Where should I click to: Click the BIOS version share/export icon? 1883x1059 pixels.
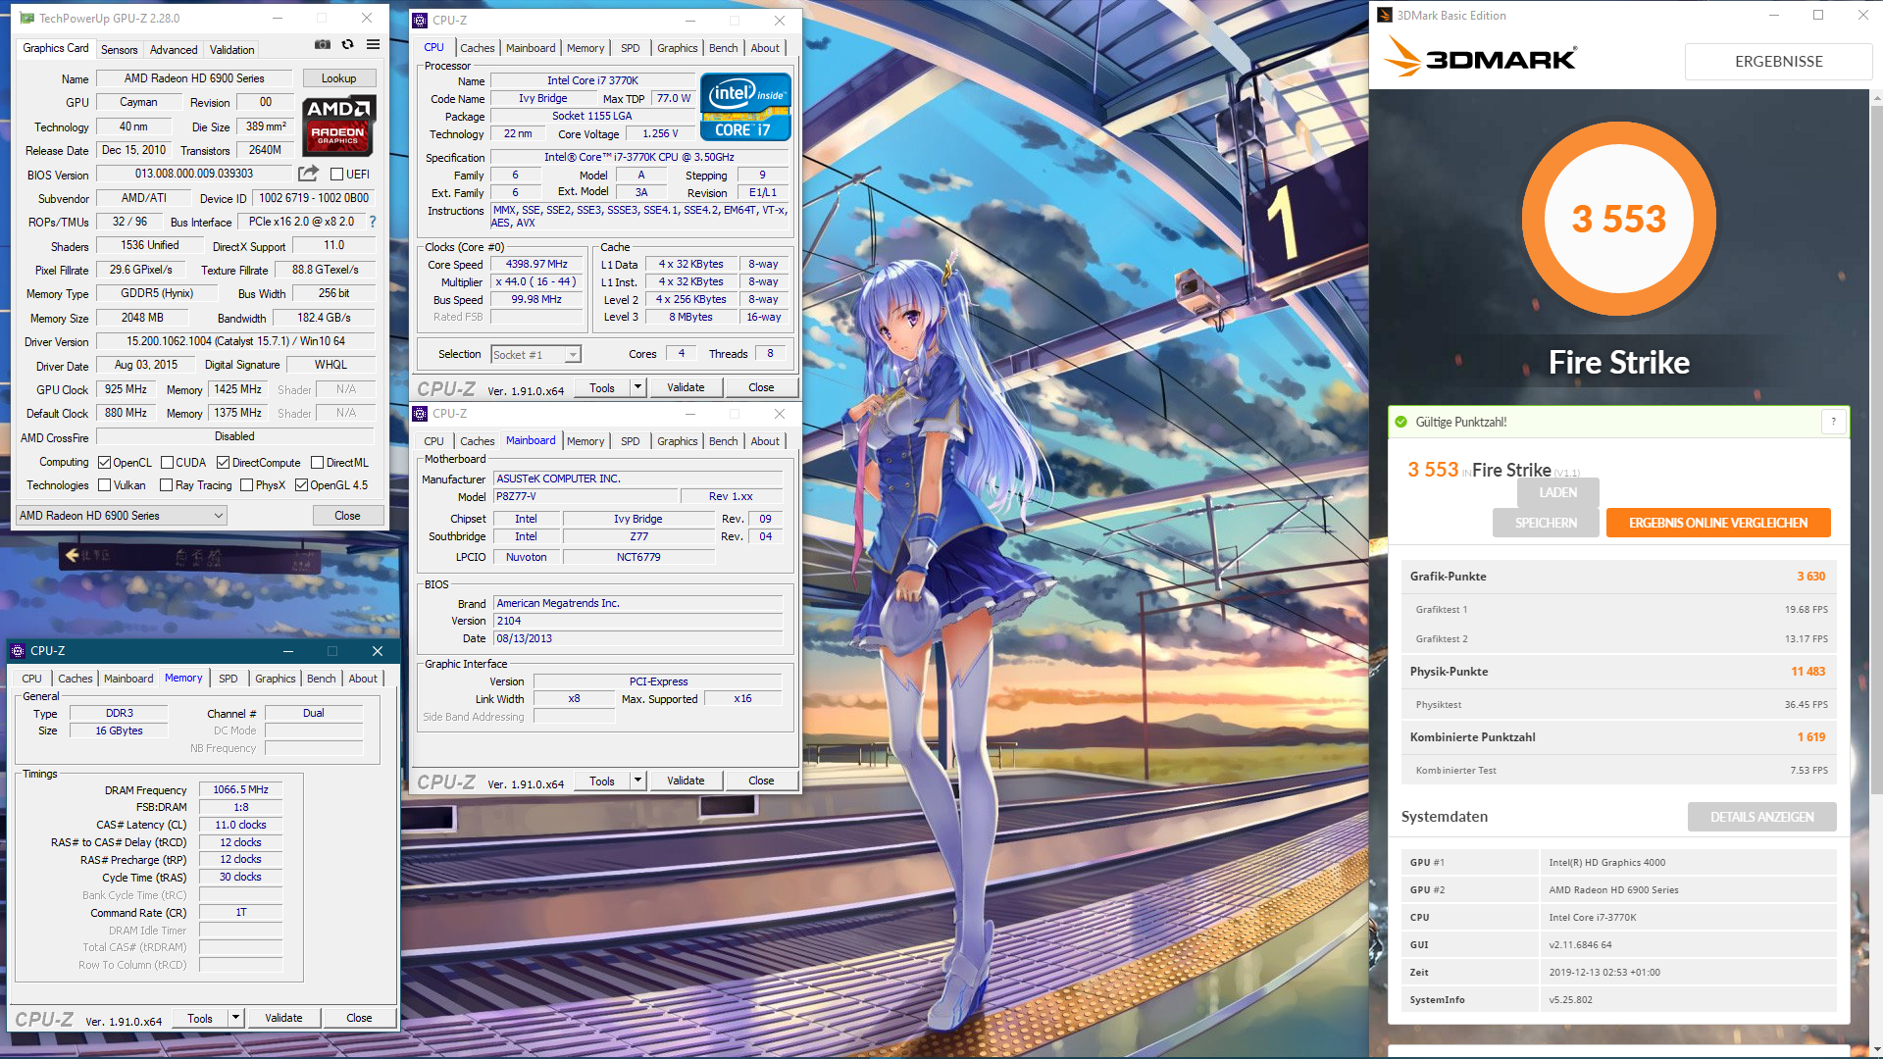coord(308,174)
